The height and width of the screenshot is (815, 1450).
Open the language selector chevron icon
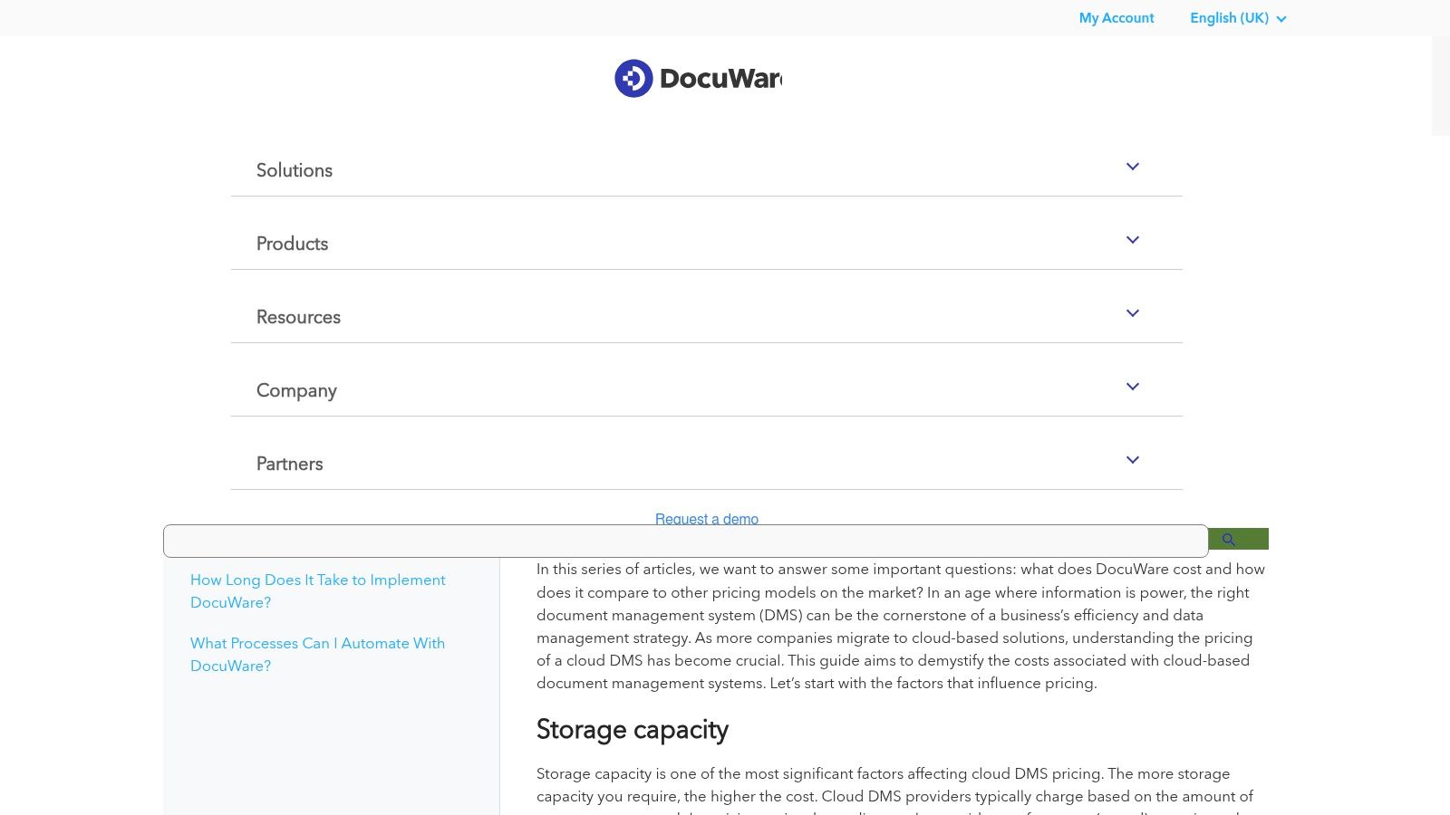(1281, 19)
